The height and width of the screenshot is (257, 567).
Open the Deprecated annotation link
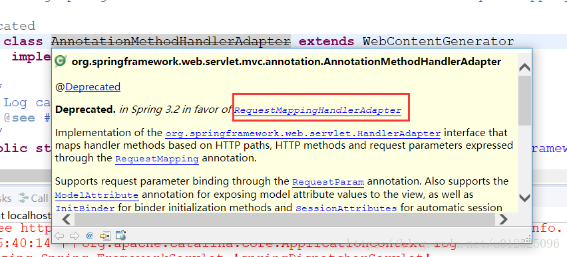[x=93, y=87]
